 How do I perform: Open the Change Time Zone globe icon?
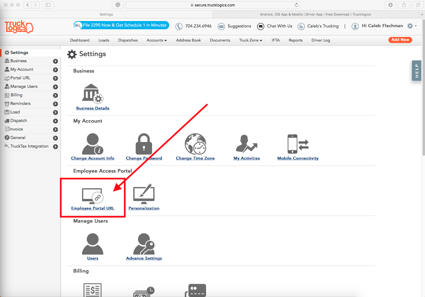(x=195, y=144)
